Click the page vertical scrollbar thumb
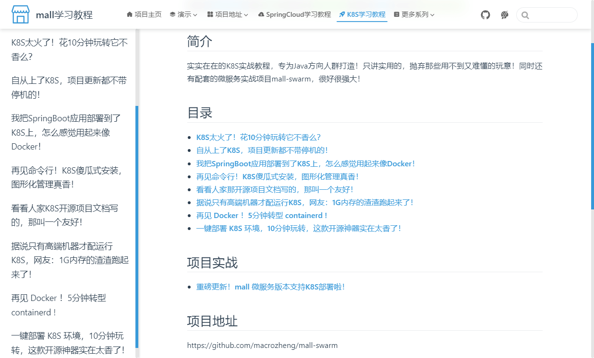594x358 pixels. 592,126
